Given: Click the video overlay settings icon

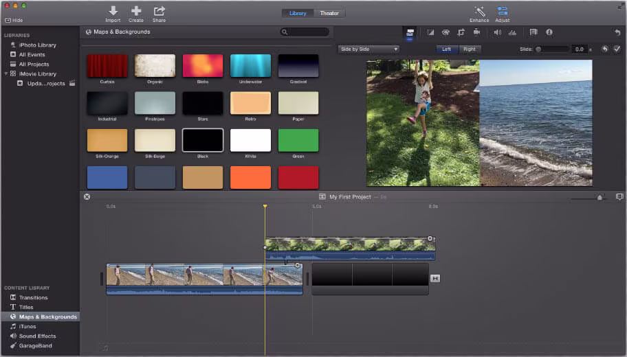Looking at the screenshot, I should tap(410, 32).
